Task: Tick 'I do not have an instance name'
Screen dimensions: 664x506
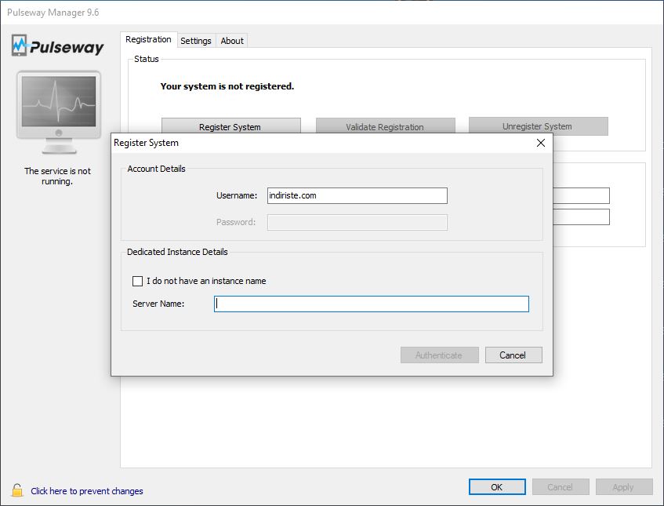Action: (x=138, y=281)
